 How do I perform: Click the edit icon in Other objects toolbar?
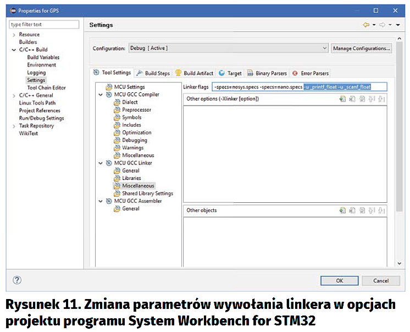[x=362, y=210]
